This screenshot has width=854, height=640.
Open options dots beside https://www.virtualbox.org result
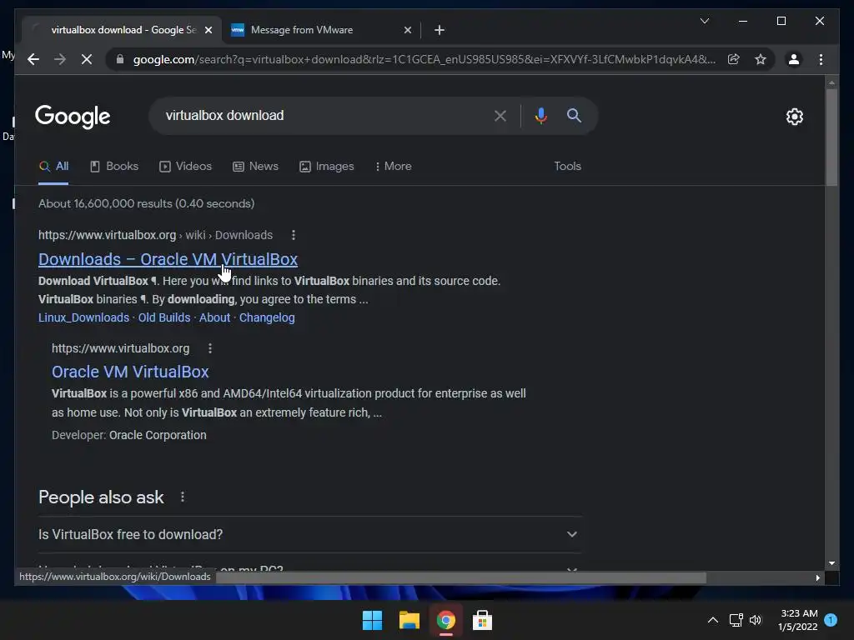(209, 348)
